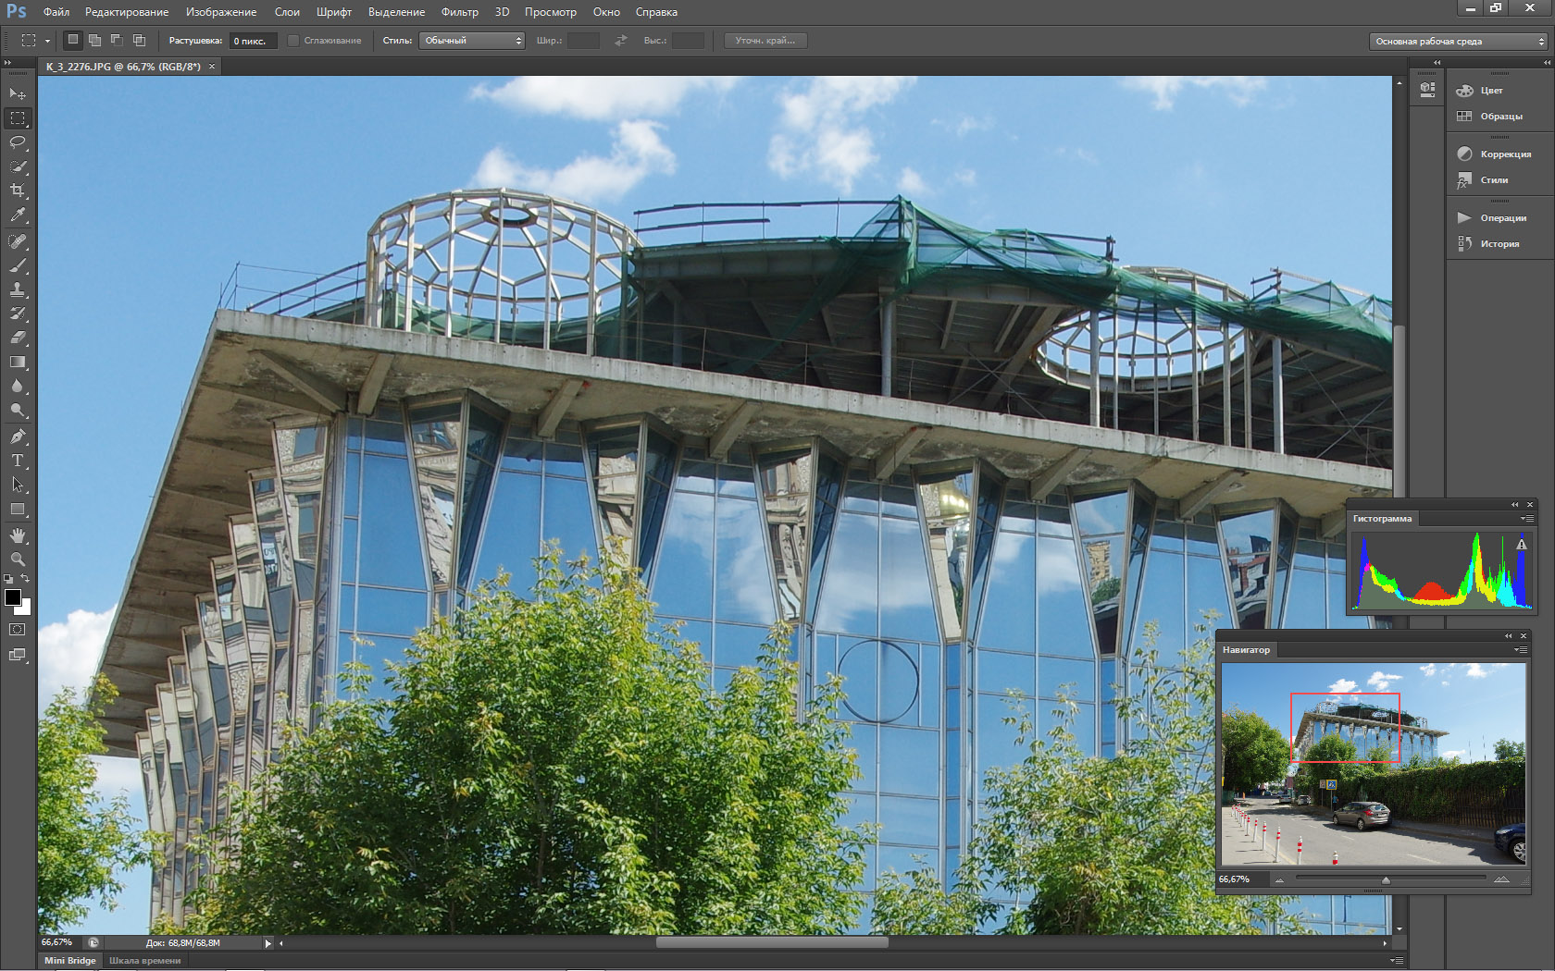Pick the Eyedropper tool
This screenshot has width=1555, height=971.
(x=18, y=215)
